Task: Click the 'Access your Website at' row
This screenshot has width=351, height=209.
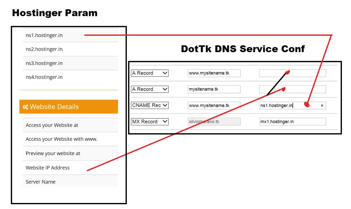Action: click(70, 125)
